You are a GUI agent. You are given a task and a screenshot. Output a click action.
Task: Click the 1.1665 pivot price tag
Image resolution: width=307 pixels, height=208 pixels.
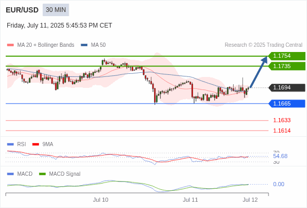(287, 103)
